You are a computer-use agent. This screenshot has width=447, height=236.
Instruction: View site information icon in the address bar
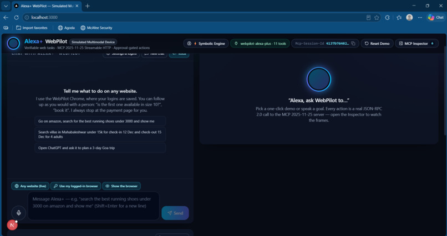pos(27,17)
